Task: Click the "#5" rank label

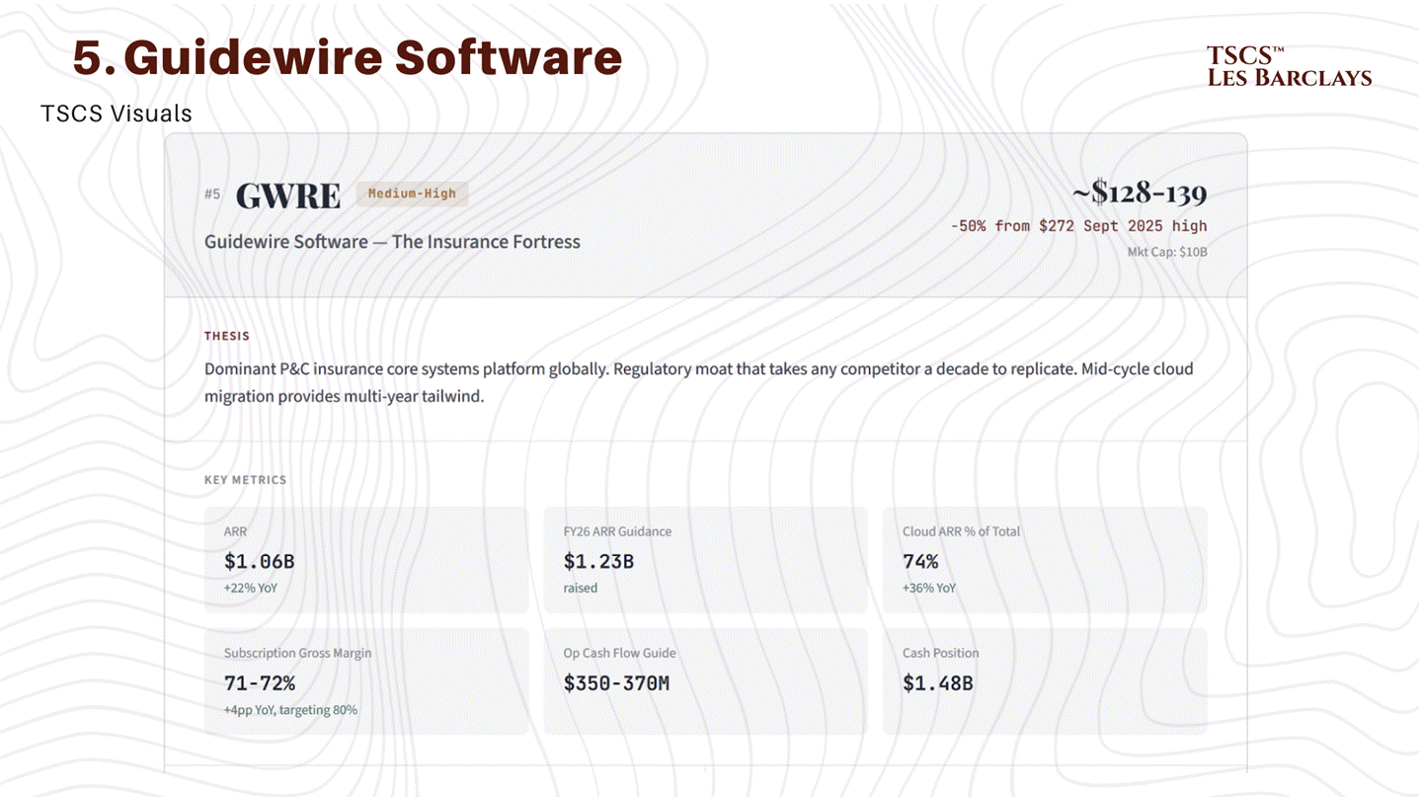Action: click(x=212, y=194)
